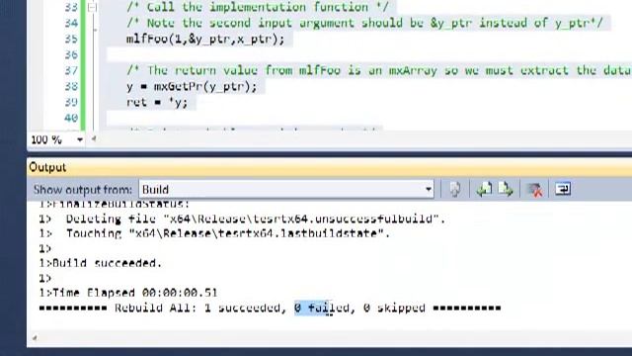This screenshot has width=632, height=356.
Task: Click the 'ret = *y;' code line
Action: (x=157, y=102)
